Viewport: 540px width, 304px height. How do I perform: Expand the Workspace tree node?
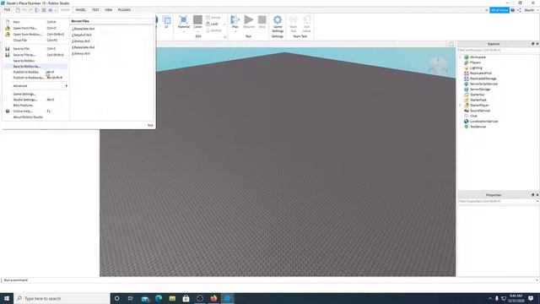pyautogui.click(x=461, y=57)
